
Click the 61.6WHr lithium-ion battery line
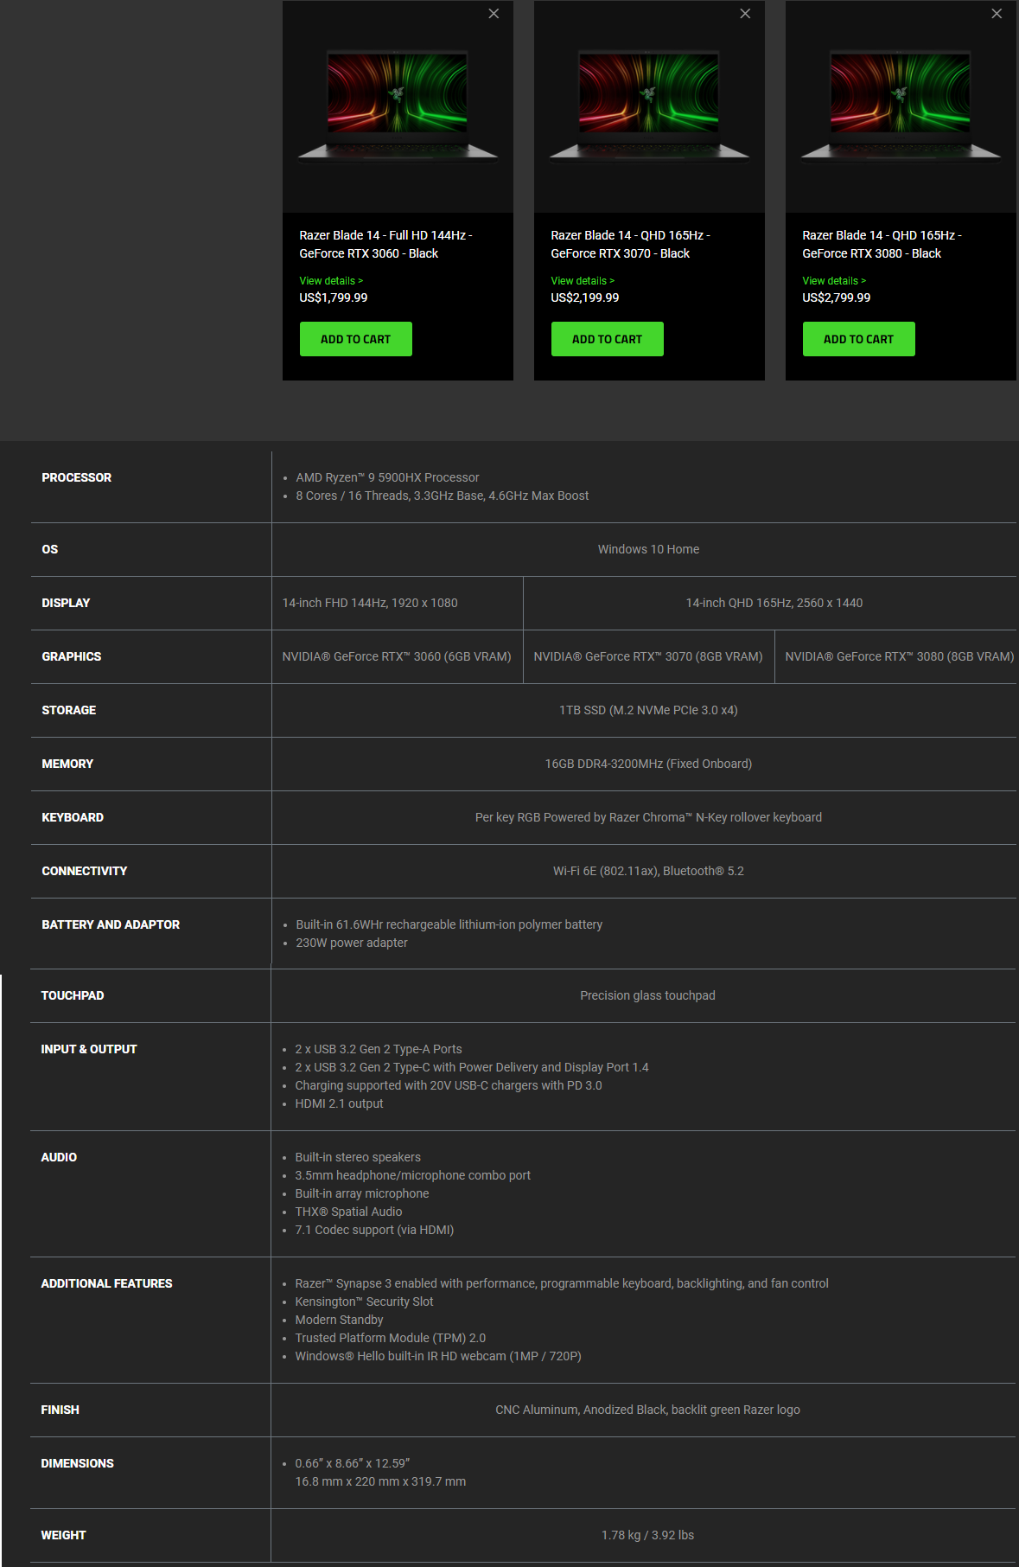[449, 924]
